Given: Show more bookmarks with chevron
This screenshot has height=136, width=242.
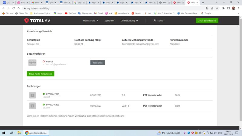Looking at the screenshot, I should [238, 13].
